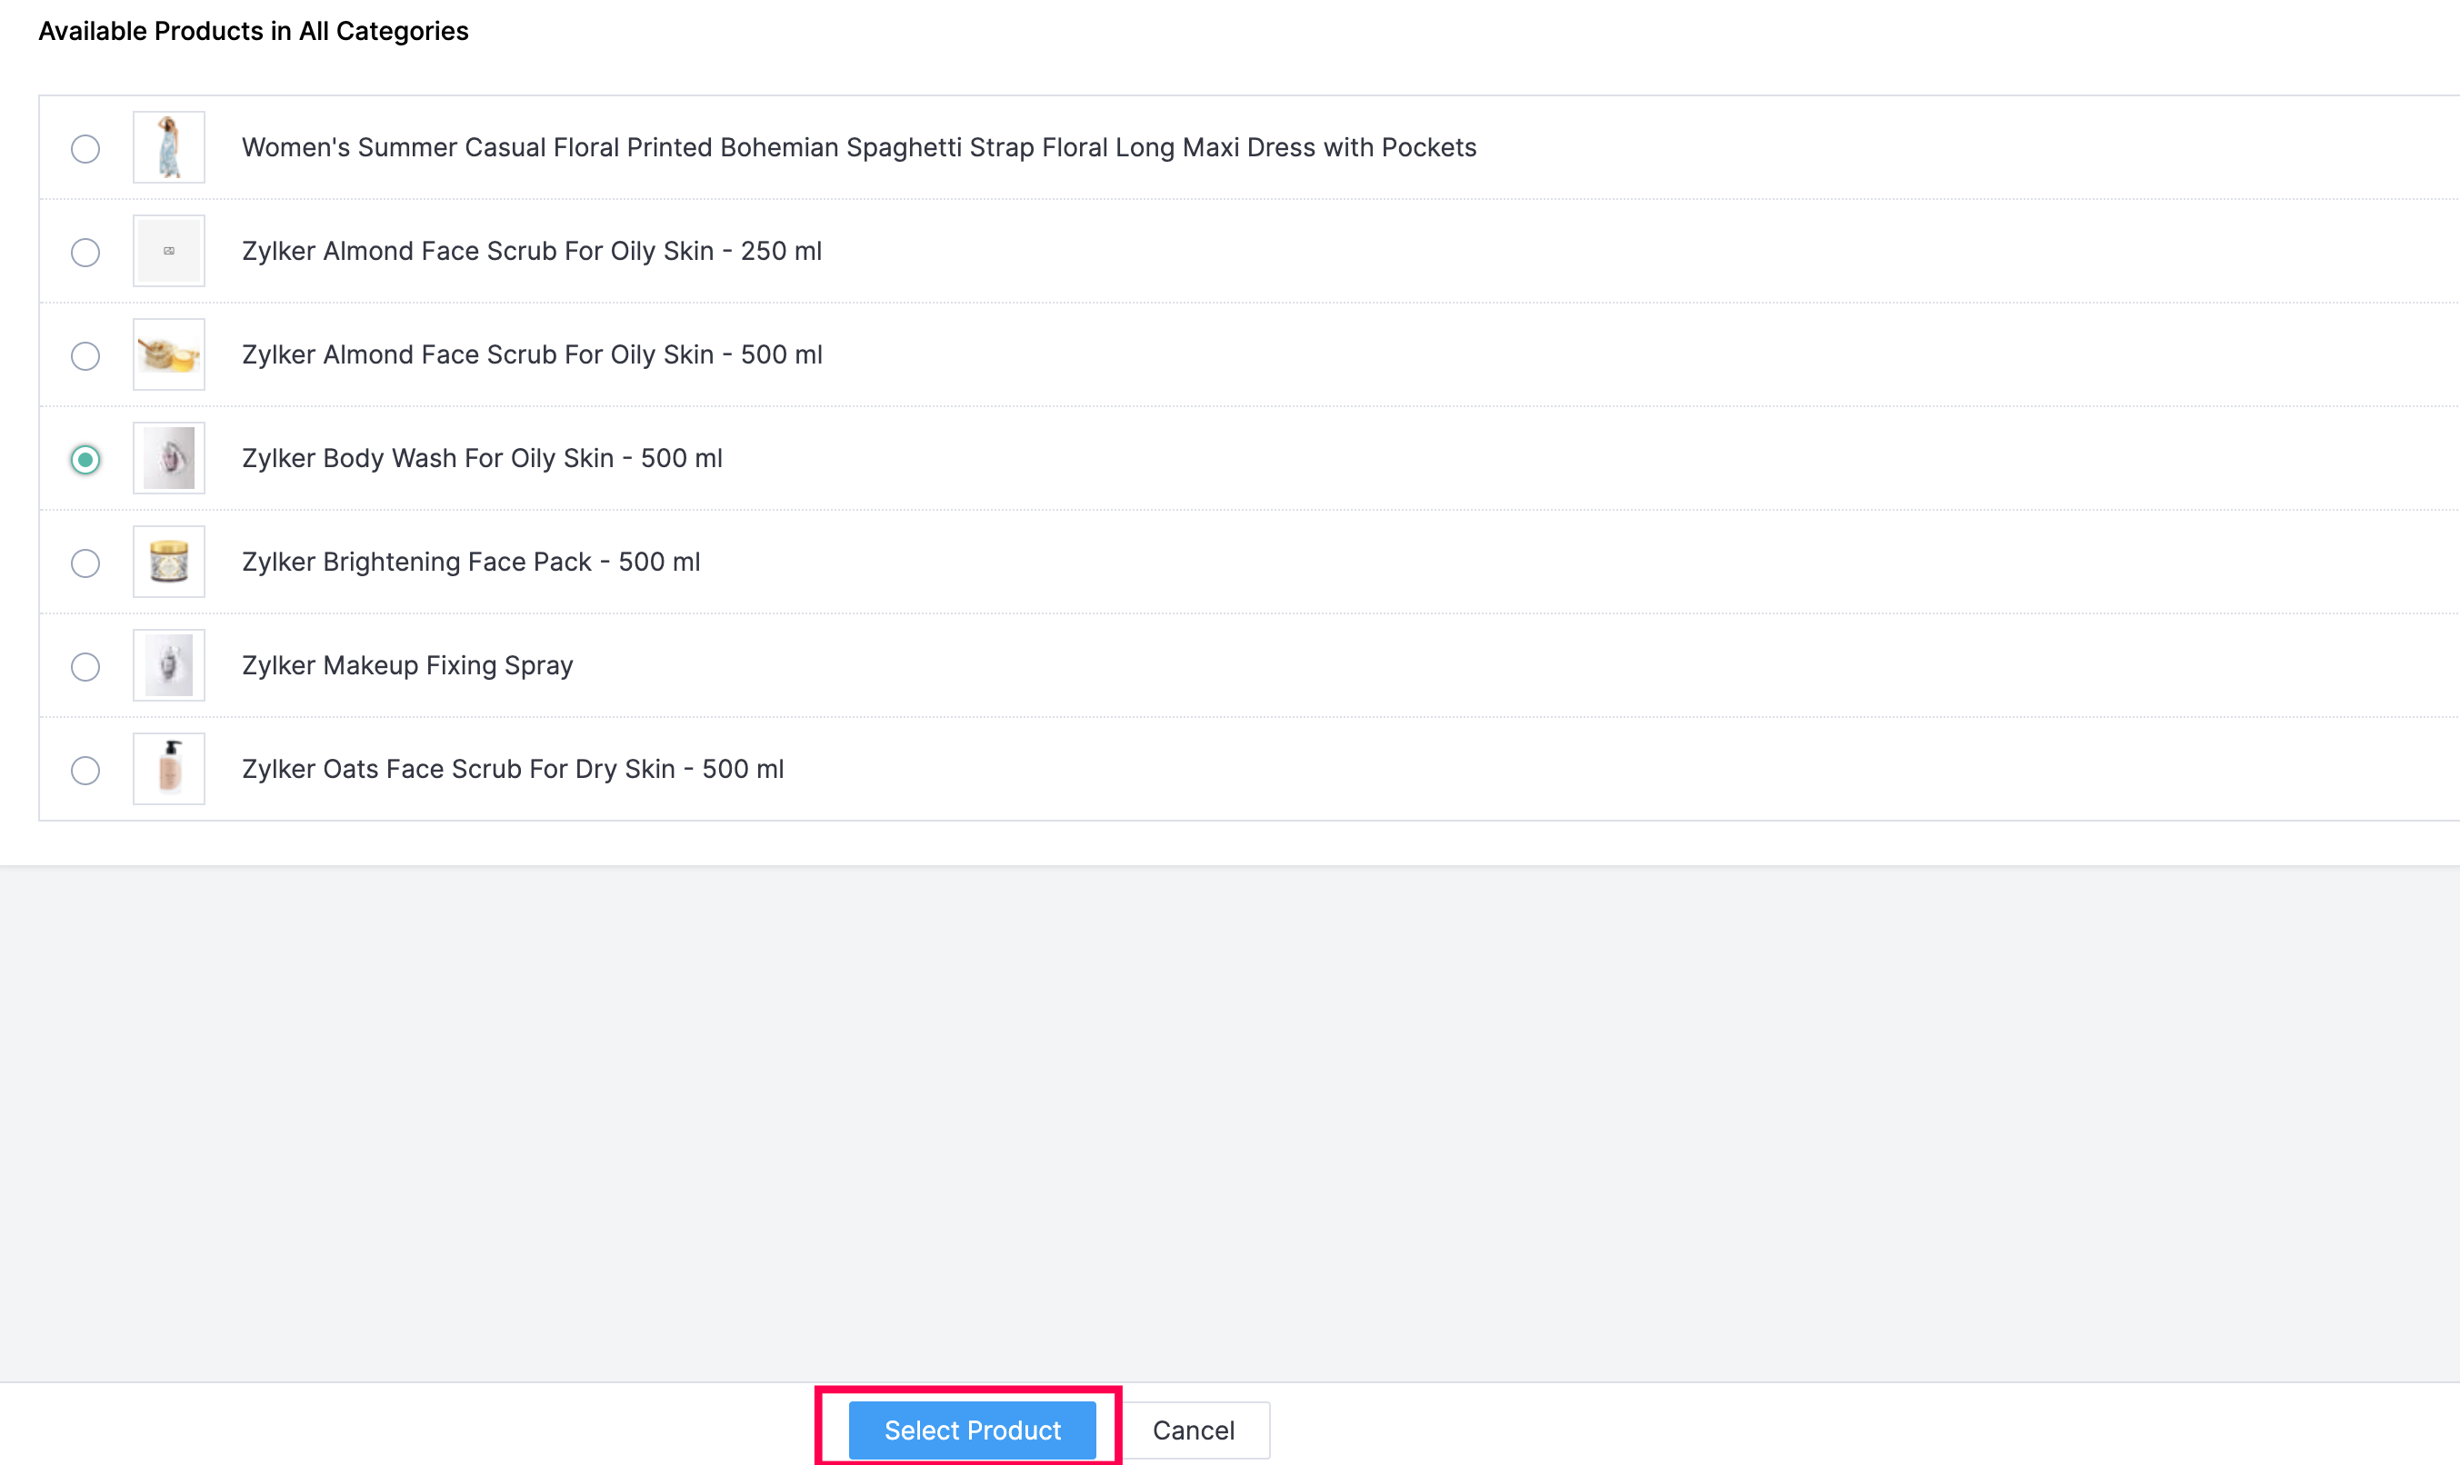
Task: Select Zylker Makeup Fixing Spray radio button
Action: (x=86, y=667)
